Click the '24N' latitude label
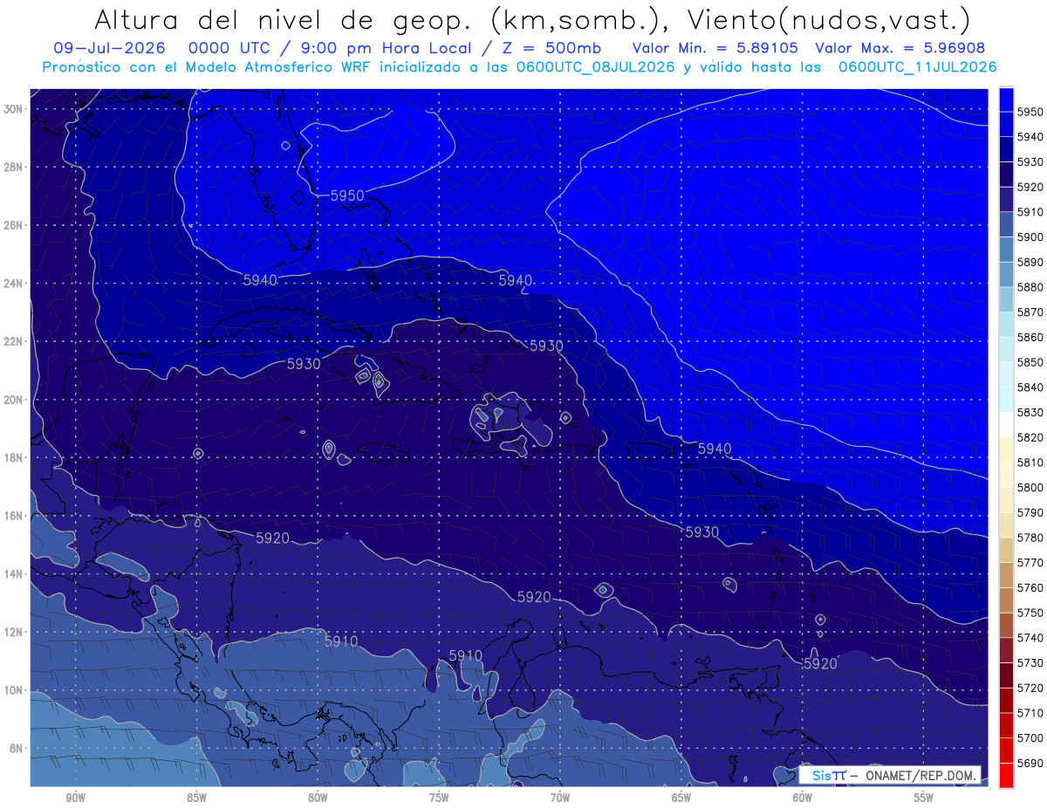This screenshot has height=809, width=1047. click(x=13, y=284)
